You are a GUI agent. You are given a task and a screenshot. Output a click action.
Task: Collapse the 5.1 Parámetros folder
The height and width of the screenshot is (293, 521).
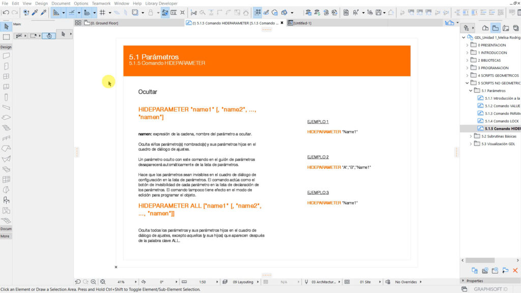coord(471,91)
